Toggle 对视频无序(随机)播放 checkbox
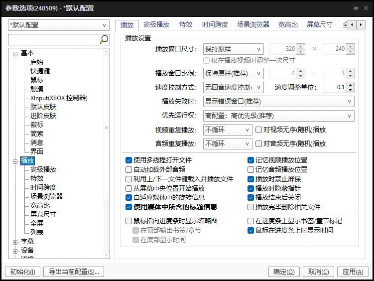The width and height of the screenshot is (374, 281). coord(258,130)
